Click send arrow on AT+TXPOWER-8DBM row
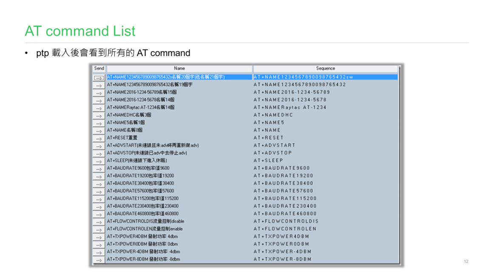Screen dimensions: 493x277 [x=99, y=260]
